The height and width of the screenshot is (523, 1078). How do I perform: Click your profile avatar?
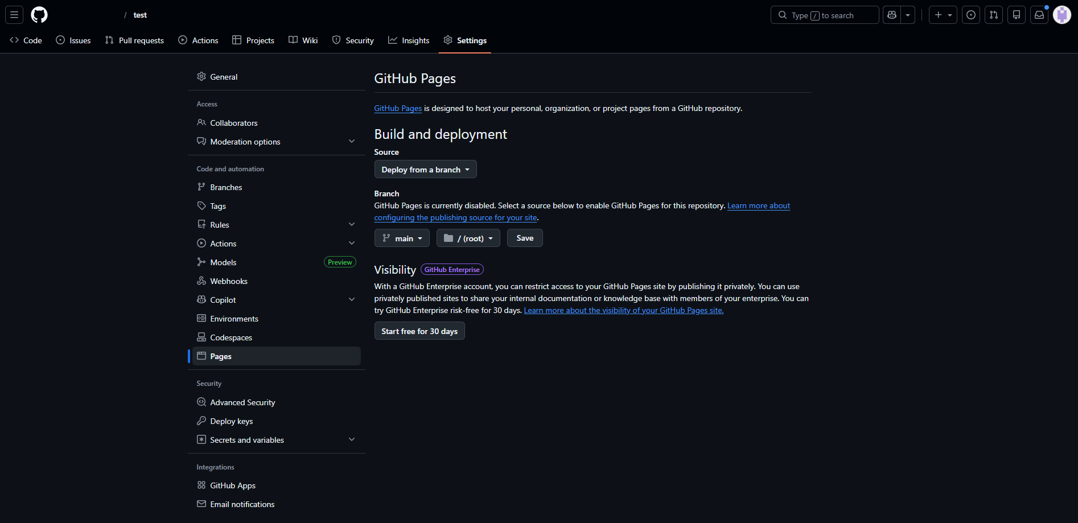coord(1062,15)
